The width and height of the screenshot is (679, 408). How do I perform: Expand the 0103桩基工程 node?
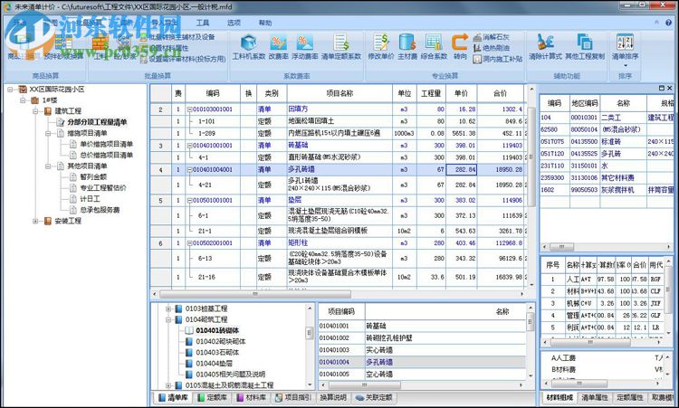tap(168, 308)
